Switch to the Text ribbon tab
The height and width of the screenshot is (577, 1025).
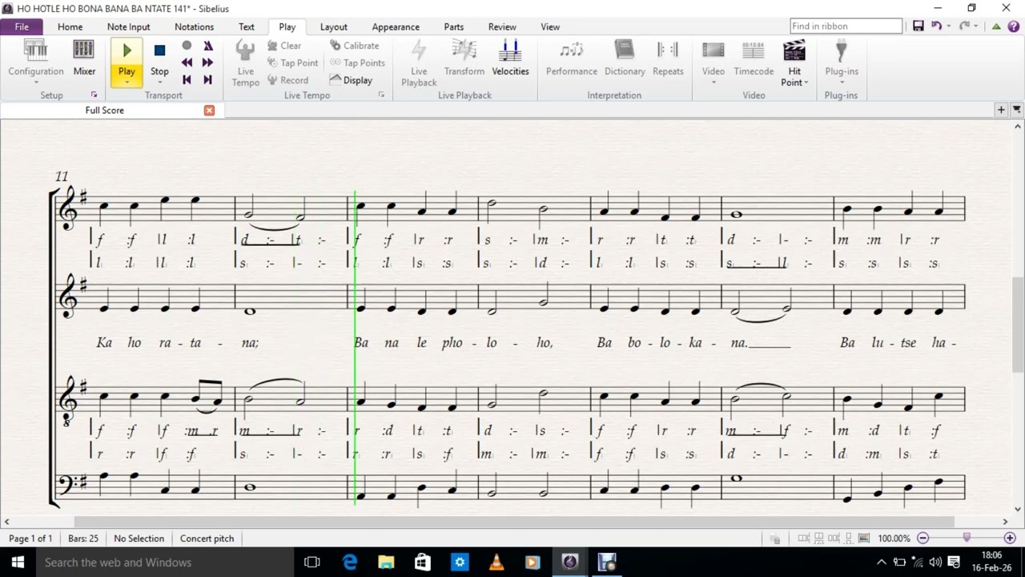(x=246, y=26)
